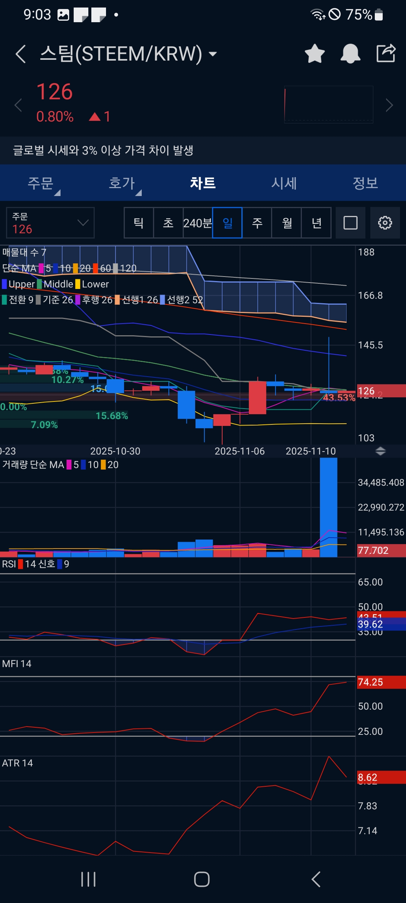Expand the 주문 126 order price dropdown

tap(50, 223)
